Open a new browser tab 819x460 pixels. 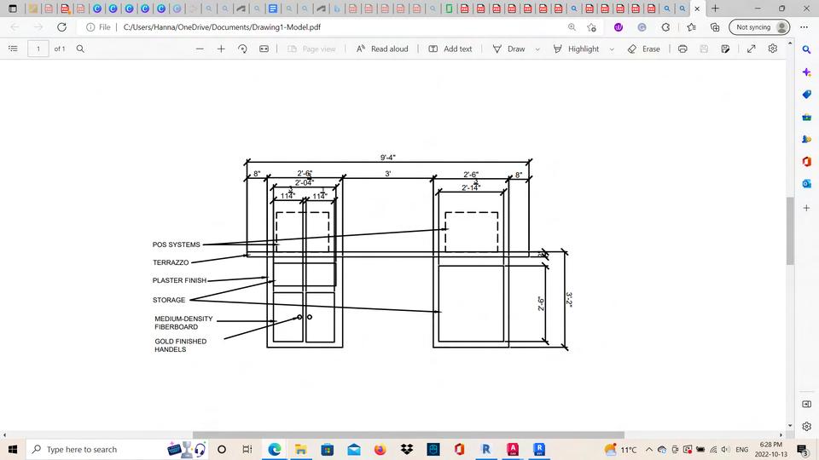[x=715, y=9]
